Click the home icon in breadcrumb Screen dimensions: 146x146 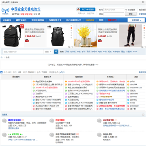(x=2, y=58)
